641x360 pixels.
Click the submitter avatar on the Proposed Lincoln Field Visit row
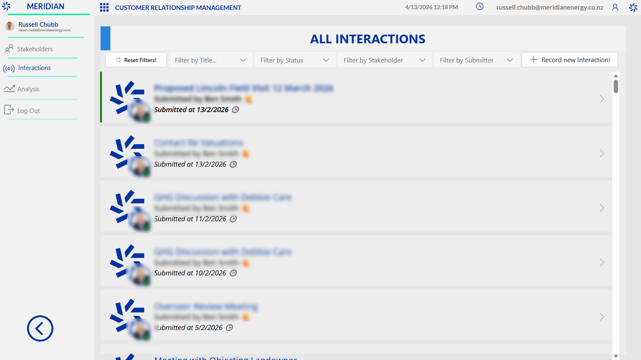coord(140,112)
